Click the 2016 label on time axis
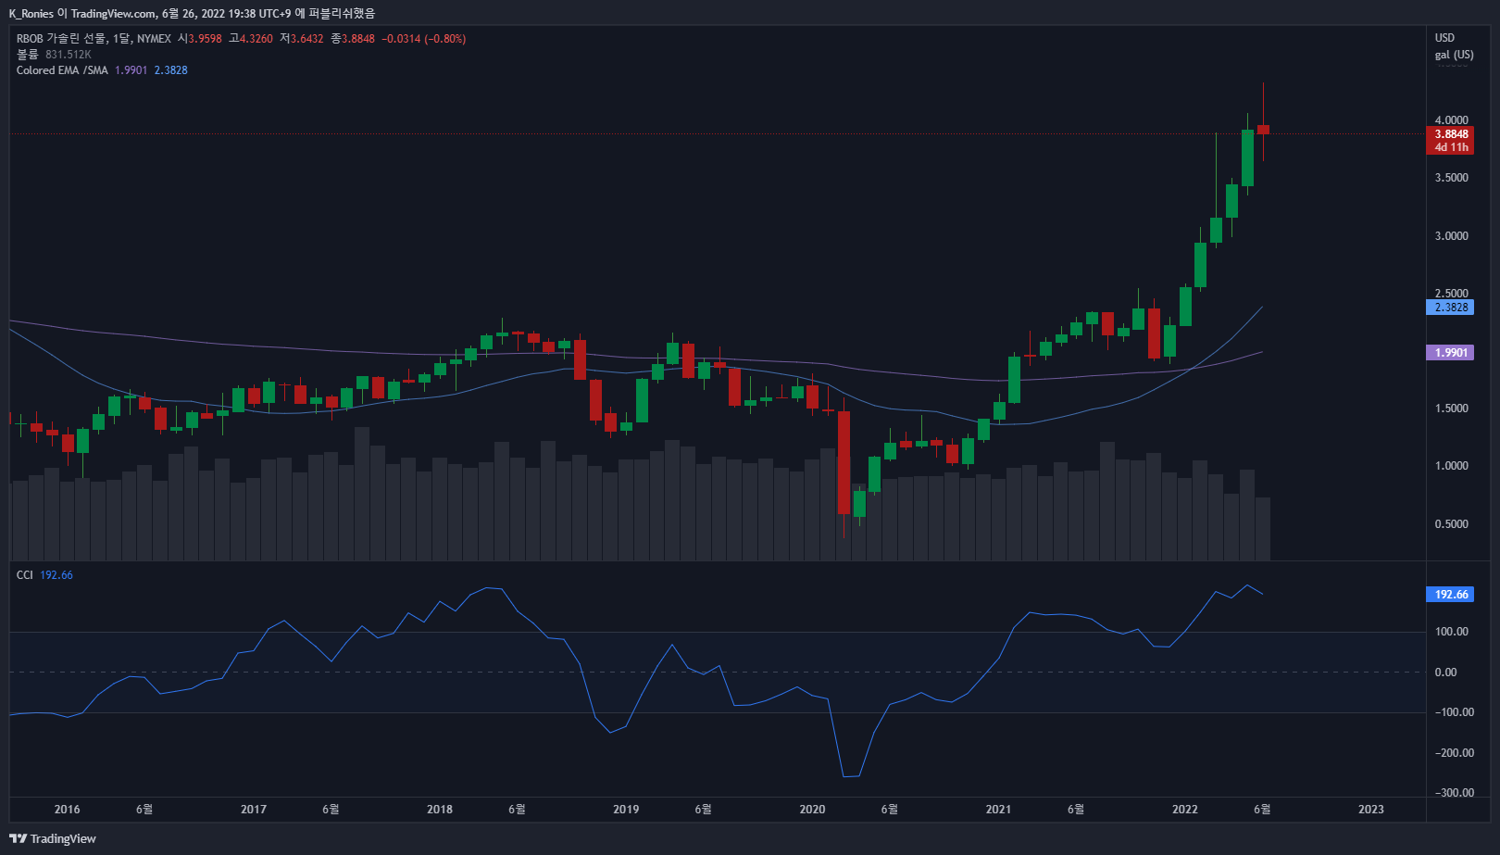This screenshot has width=1500, height=855. (x=67, y=810)
